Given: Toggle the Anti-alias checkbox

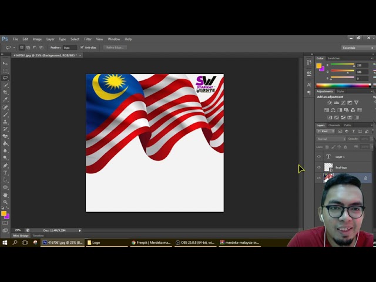Looking at the screenshot, I should tap(82, 48).
